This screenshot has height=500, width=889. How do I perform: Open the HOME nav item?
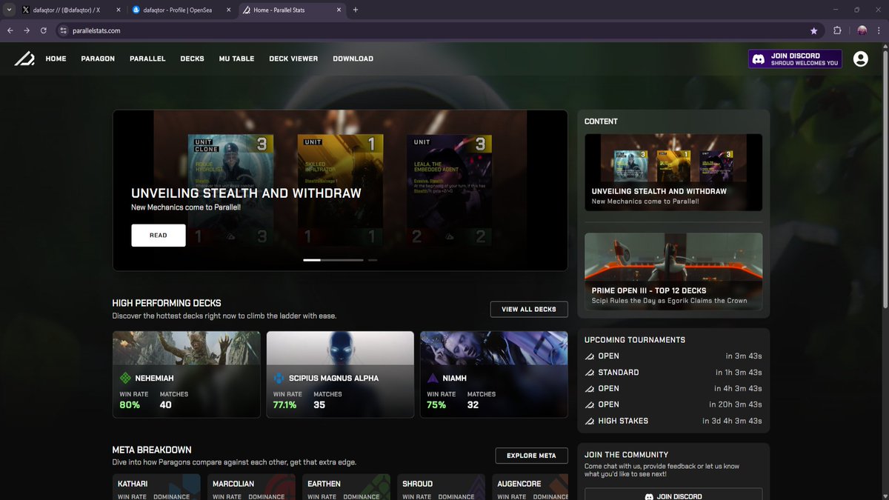[56, 59]
